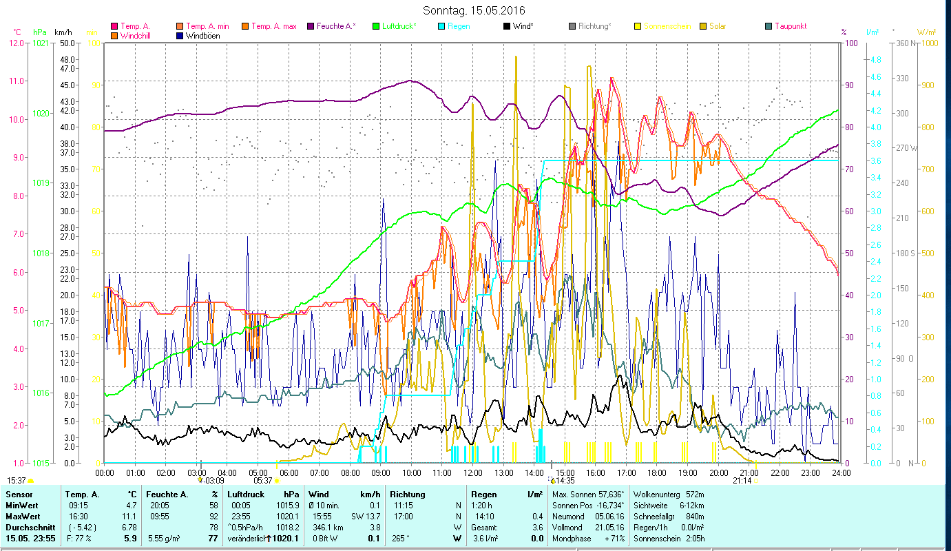Click the green Luftdruck legend square

coord(375,27)
